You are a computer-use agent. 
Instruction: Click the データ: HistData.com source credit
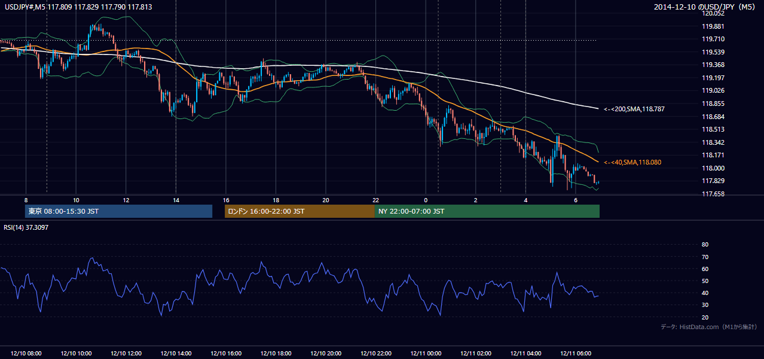[x=709, y=327]
